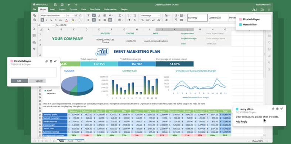This screenshot has width=291, height=144.
Task: Click into the empty comment text field
Action: [34, 72]
